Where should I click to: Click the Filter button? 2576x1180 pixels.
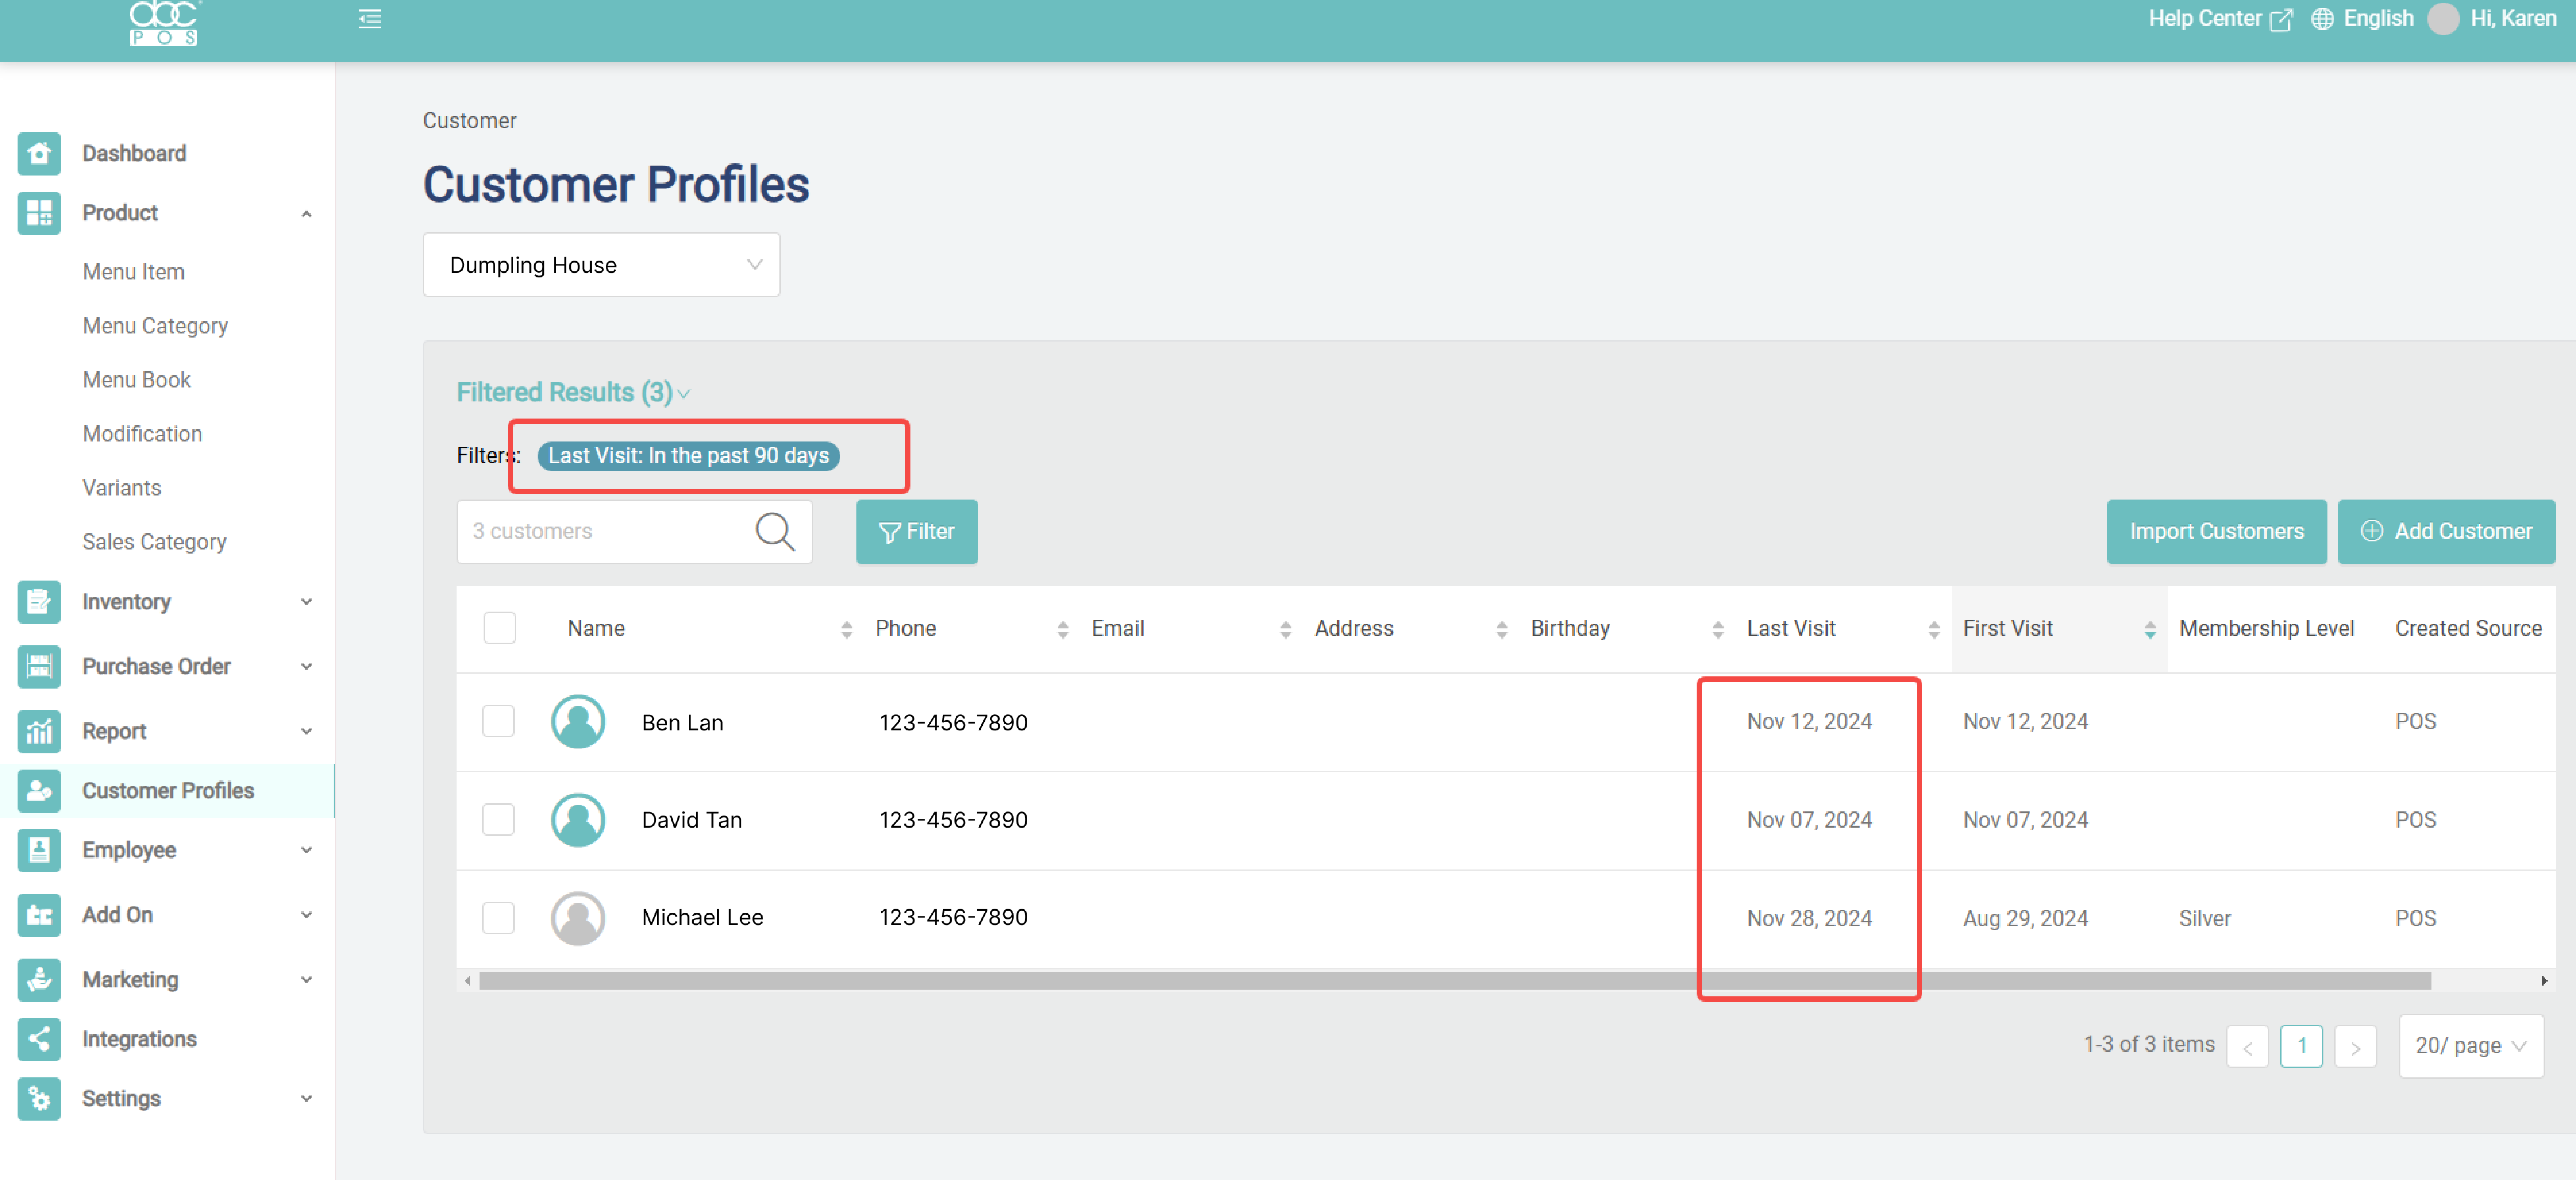pyautogui.click(x=917, y=532)
